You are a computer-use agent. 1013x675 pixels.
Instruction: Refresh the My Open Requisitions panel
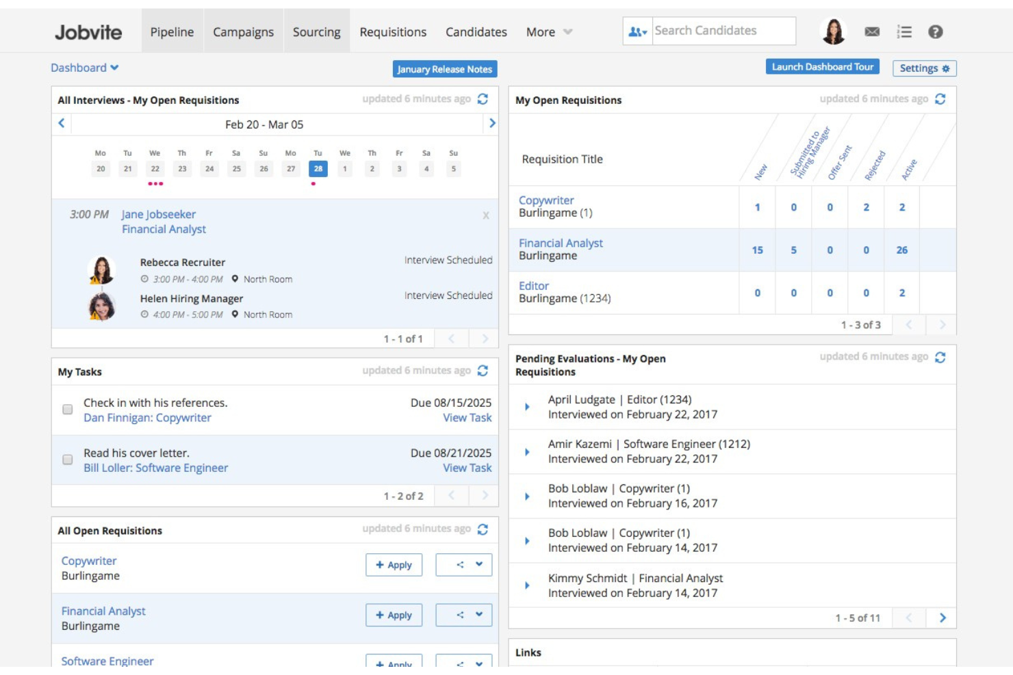coord(940,99)
